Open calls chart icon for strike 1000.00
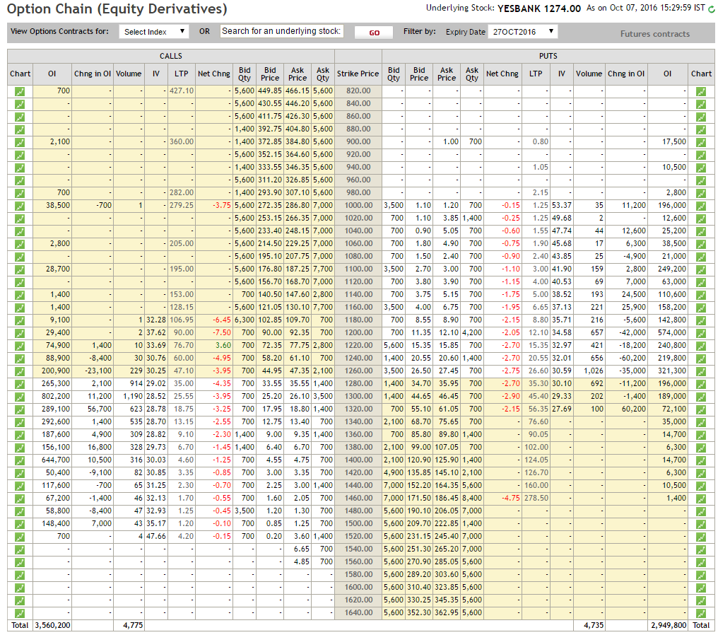718x635 pixels. pyautogui.click(x=20, y=206)
